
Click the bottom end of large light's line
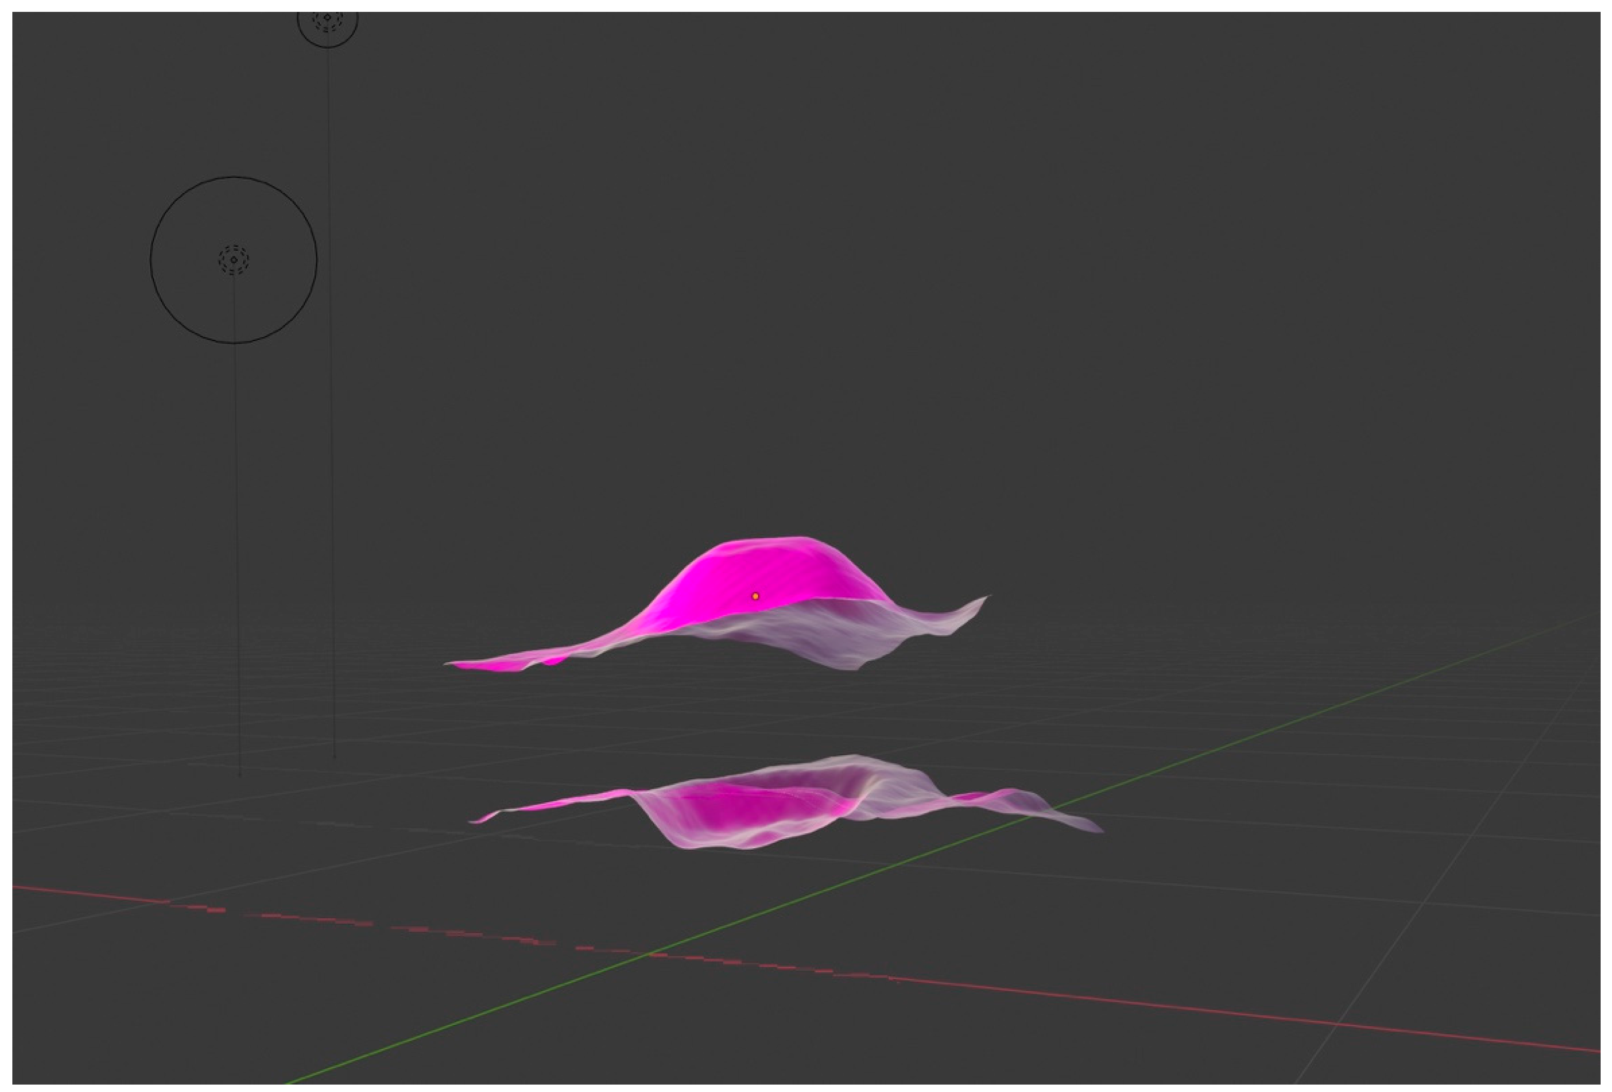coord(239,774)
